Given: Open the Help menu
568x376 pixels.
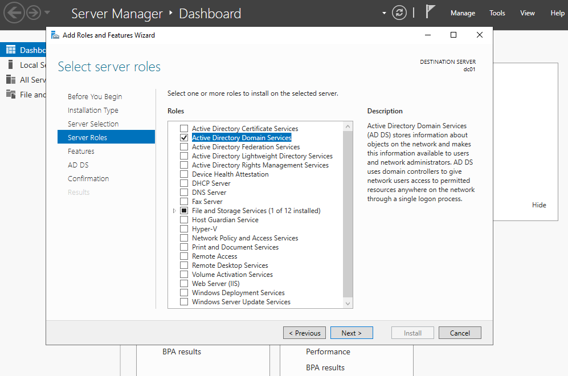Looking at the screenshot, I should click(x=557, y=13).
